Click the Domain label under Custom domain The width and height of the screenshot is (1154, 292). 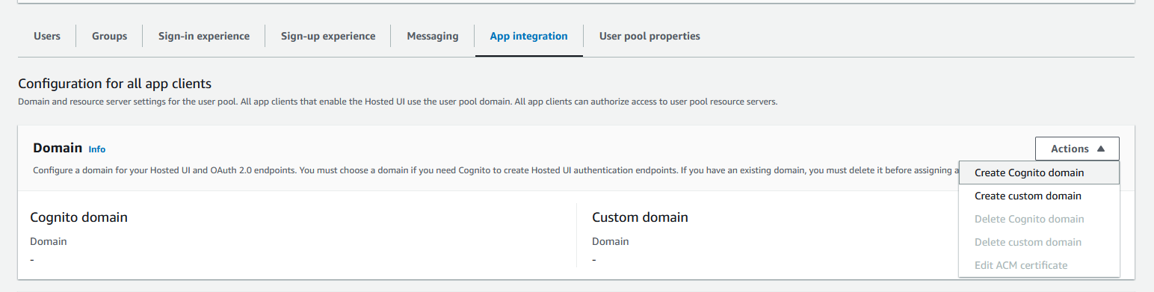[x=611, y=241]
